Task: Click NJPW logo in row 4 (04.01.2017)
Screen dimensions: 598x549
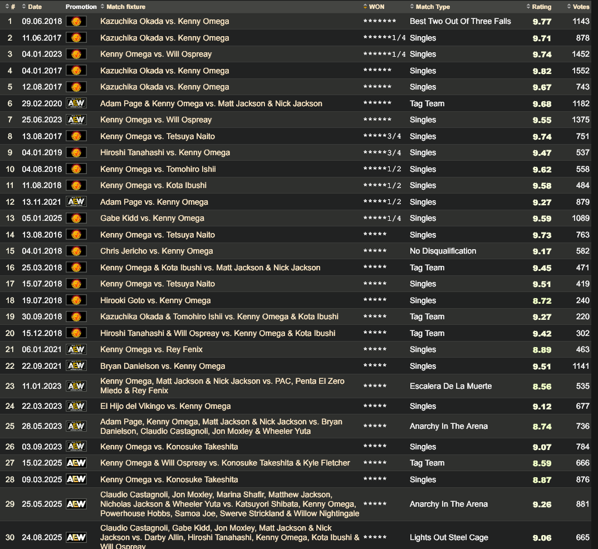Action: coord(76,71)
